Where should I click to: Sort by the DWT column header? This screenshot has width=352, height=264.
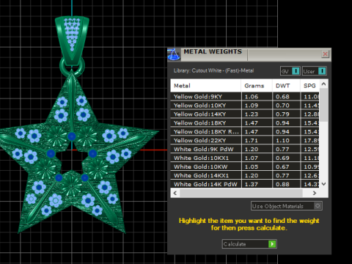[x=286, y=86]
